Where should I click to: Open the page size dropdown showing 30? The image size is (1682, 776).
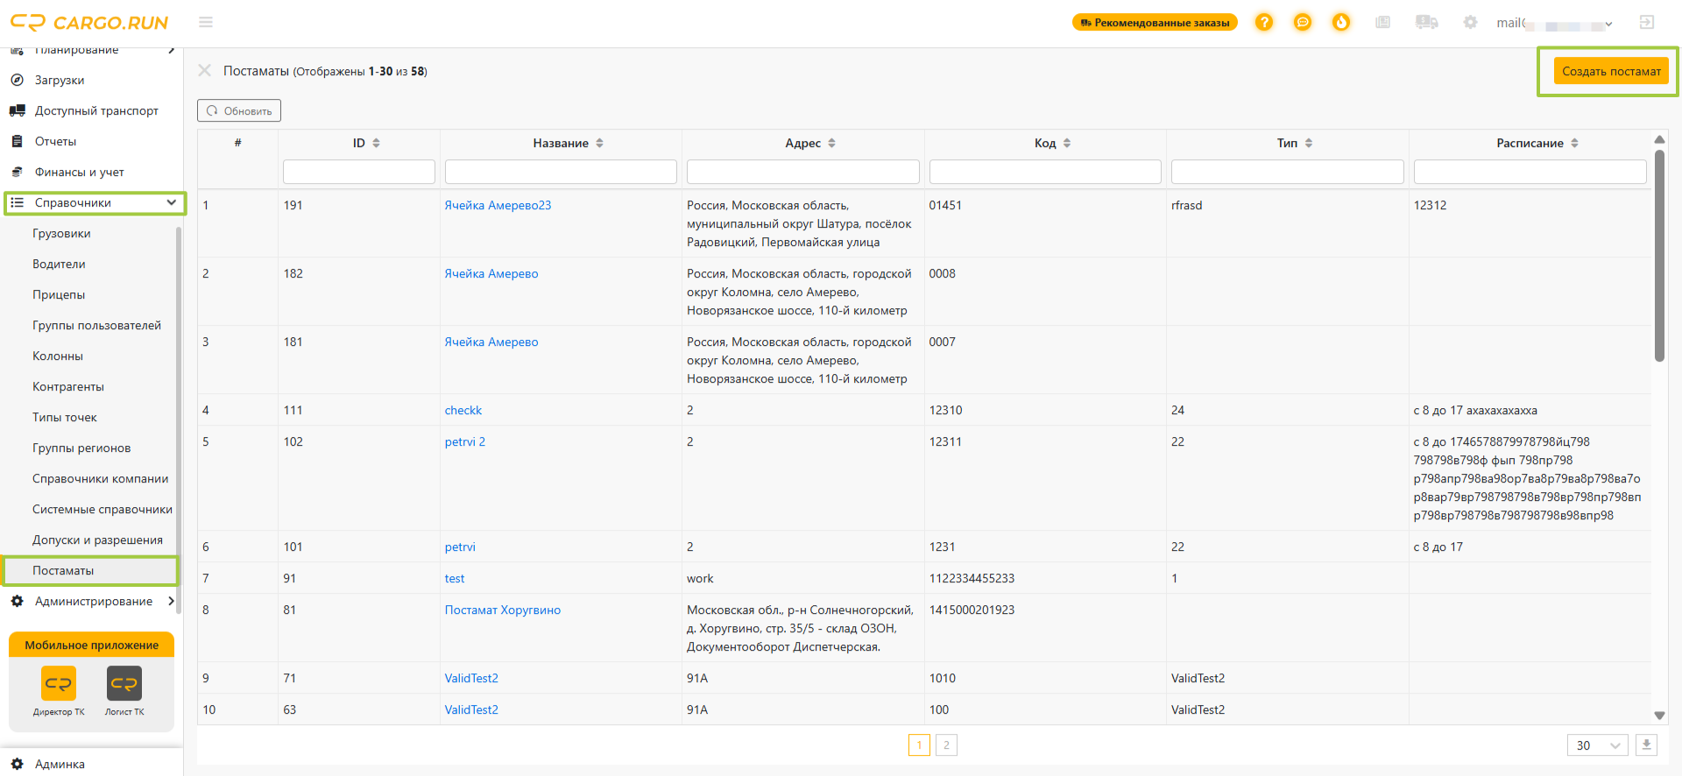1597,745
